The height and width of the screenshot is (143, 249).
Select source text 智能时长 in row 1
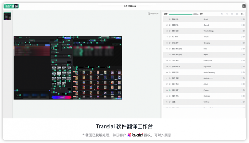(175, 19)
